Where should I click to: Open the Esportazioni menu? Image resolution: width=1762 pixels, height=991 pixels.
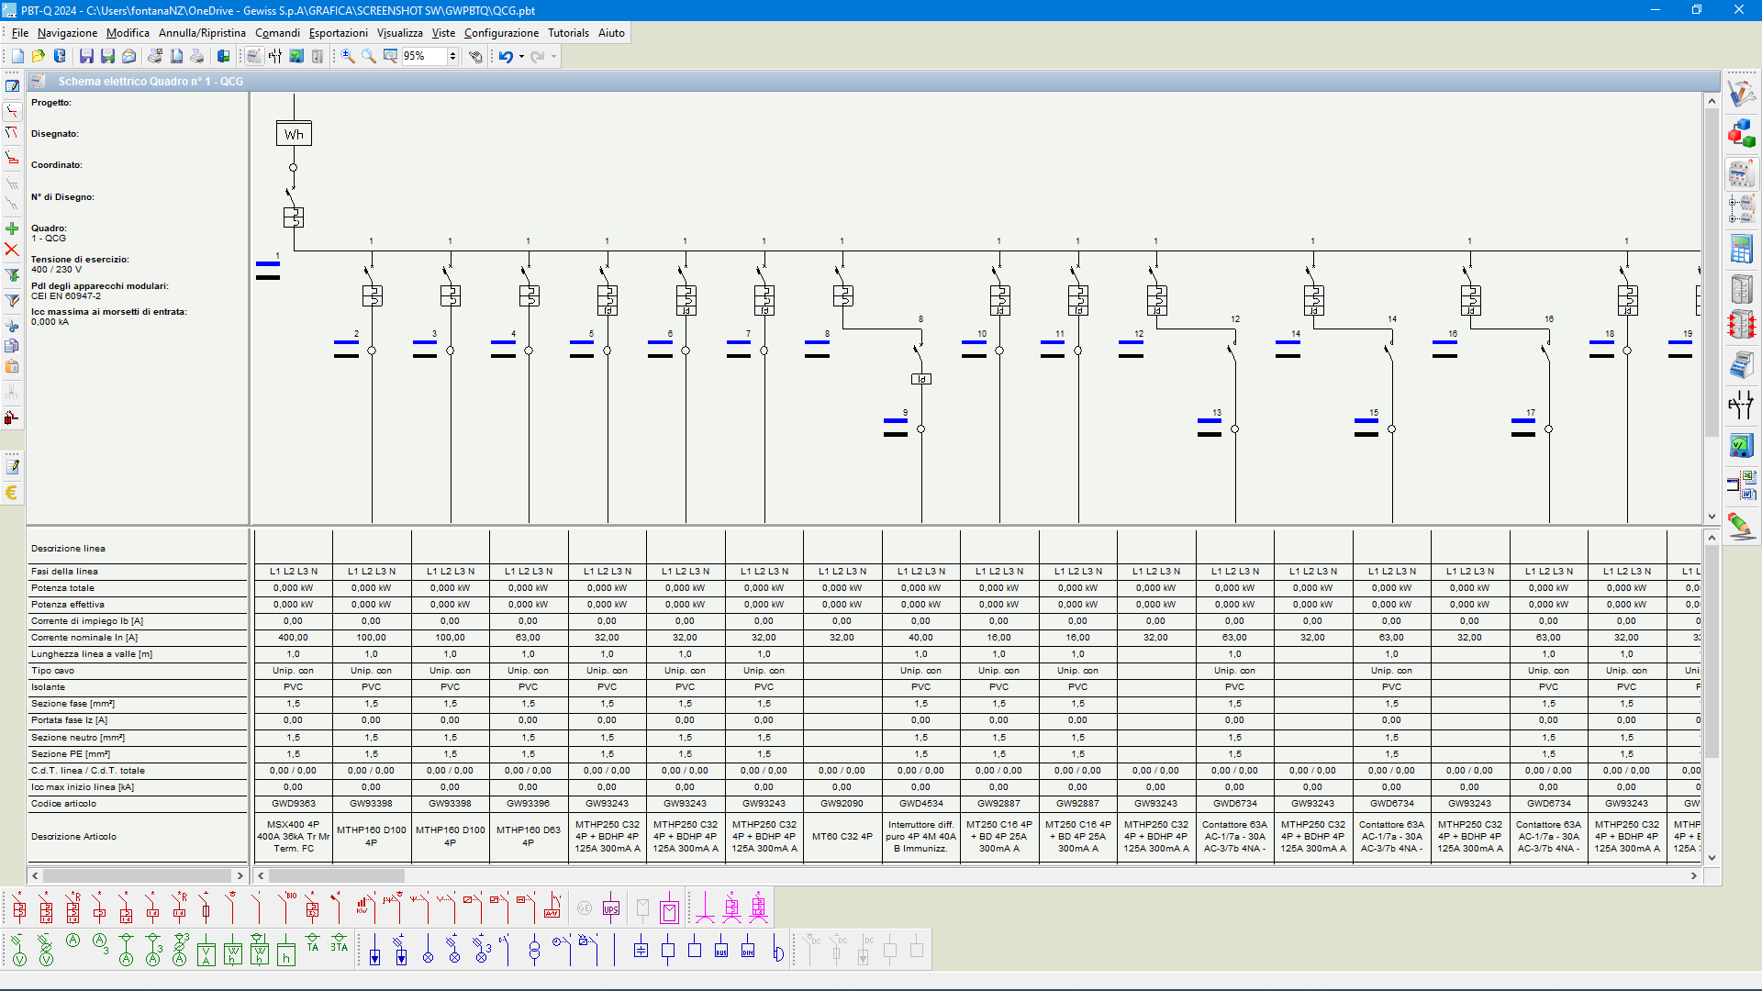(338, 33)
